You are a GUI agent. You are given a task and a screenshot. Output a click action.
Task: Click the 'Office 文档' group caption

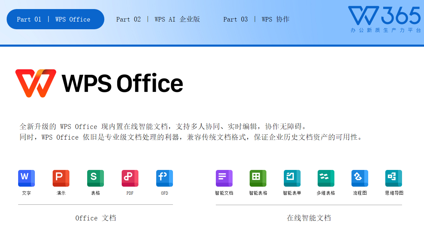96,218
